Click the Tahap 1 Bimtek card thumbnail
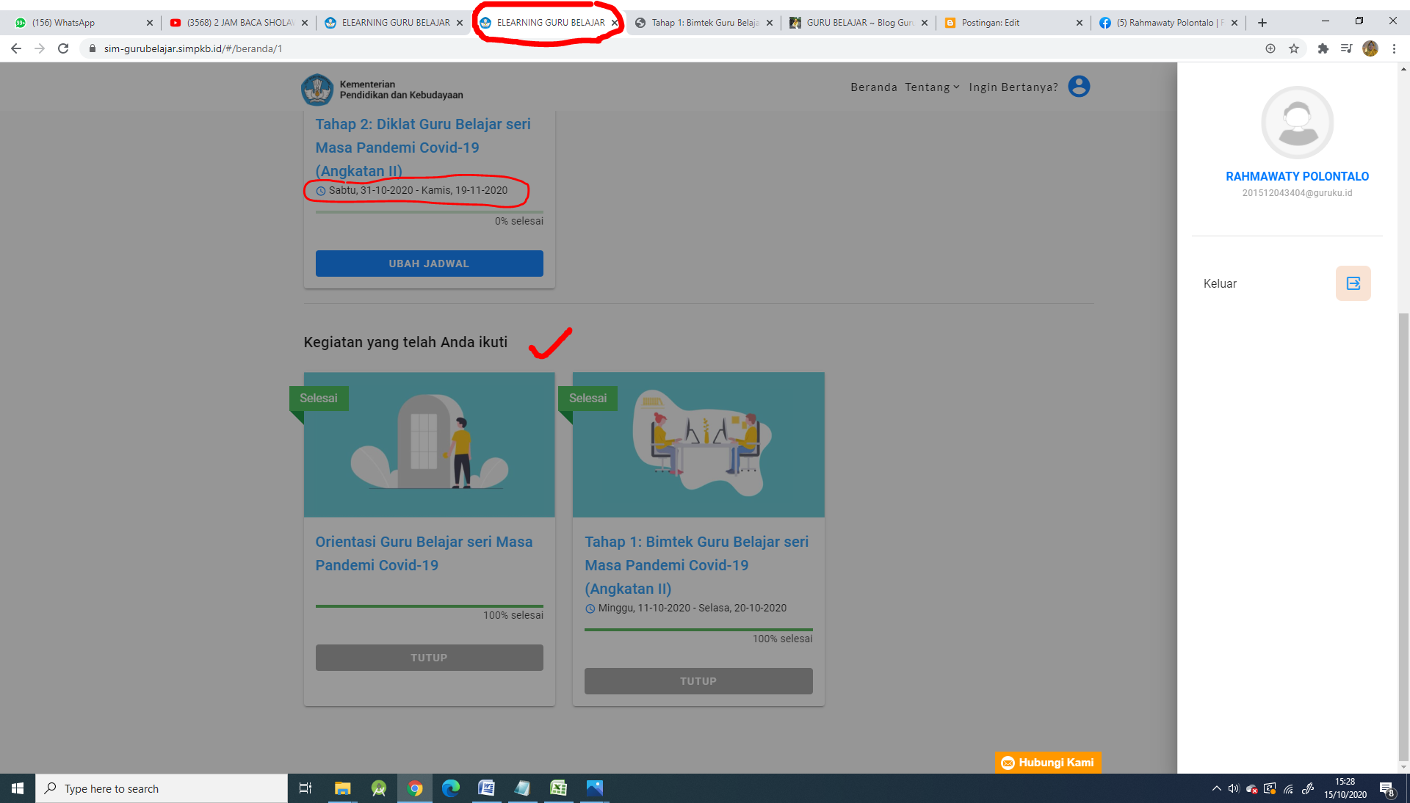Image resolution: width=1410 pixels, height=803 pixels. click(698, 445)
